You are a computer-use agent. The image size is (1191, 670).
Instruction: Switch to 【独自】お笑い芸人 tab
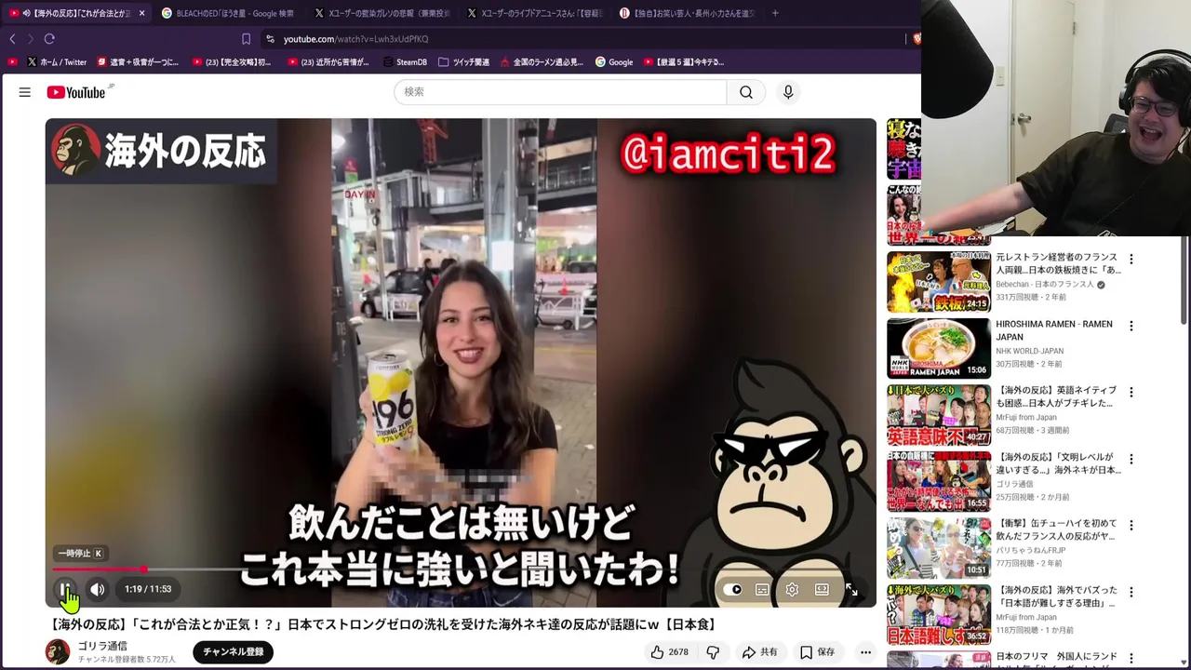687,13
